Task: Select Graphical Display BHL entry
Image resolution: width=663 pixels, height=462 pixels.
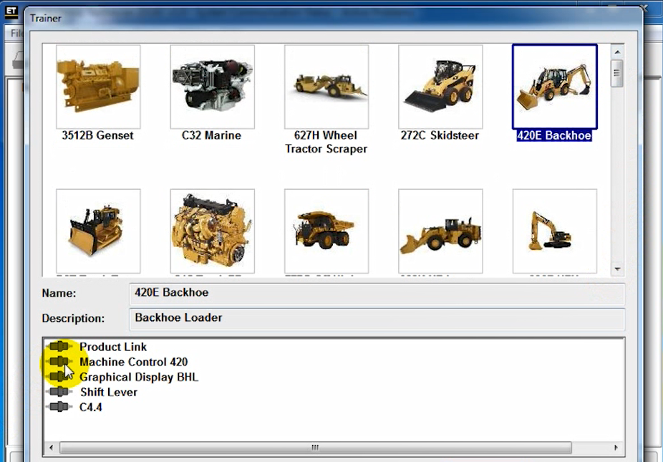Action: tap(138, 377)
